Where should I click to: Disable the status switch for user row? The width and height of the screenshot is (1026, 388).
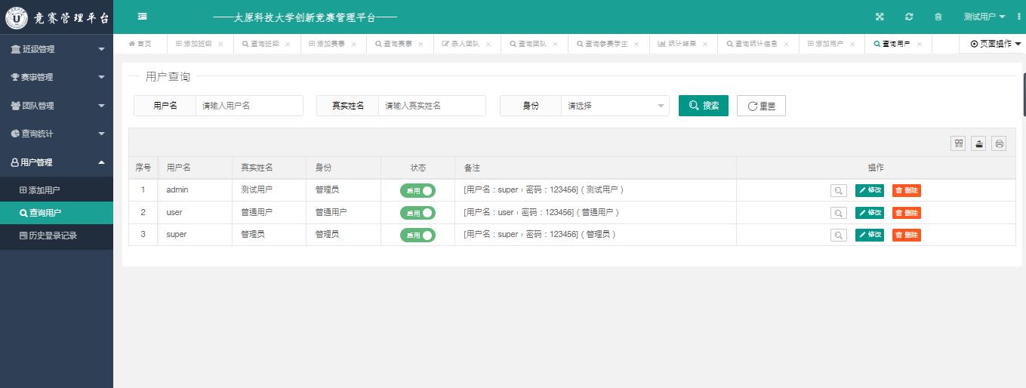pos(417,213)
